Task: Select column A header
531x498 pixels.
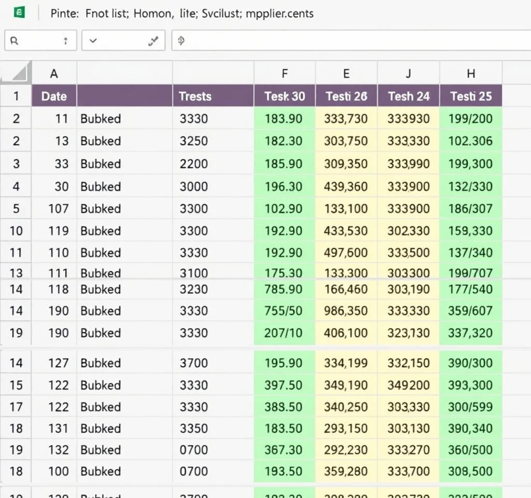Action: 54,74
